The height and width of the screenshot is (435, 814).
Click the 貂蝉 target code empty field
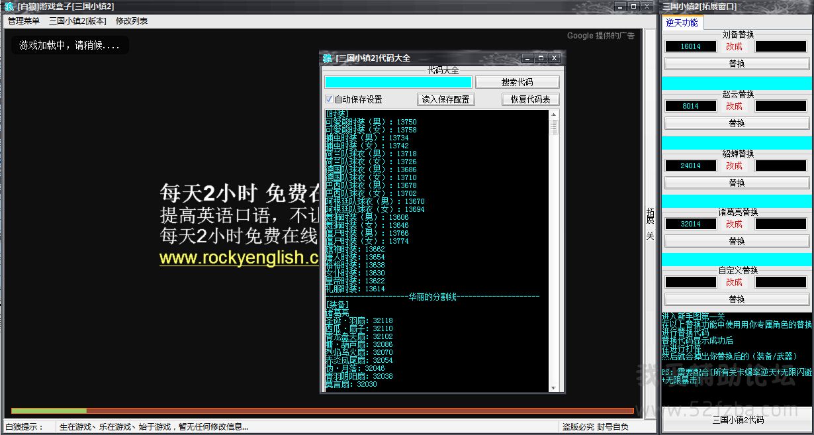[x=782, y=166]
